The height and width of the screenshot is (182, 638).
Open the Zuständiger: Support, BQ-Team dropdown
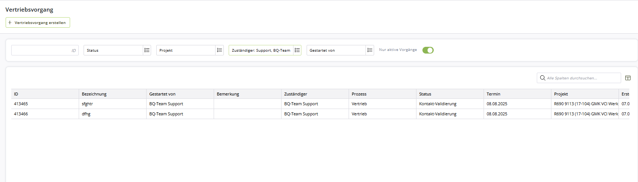coord(261,50)
